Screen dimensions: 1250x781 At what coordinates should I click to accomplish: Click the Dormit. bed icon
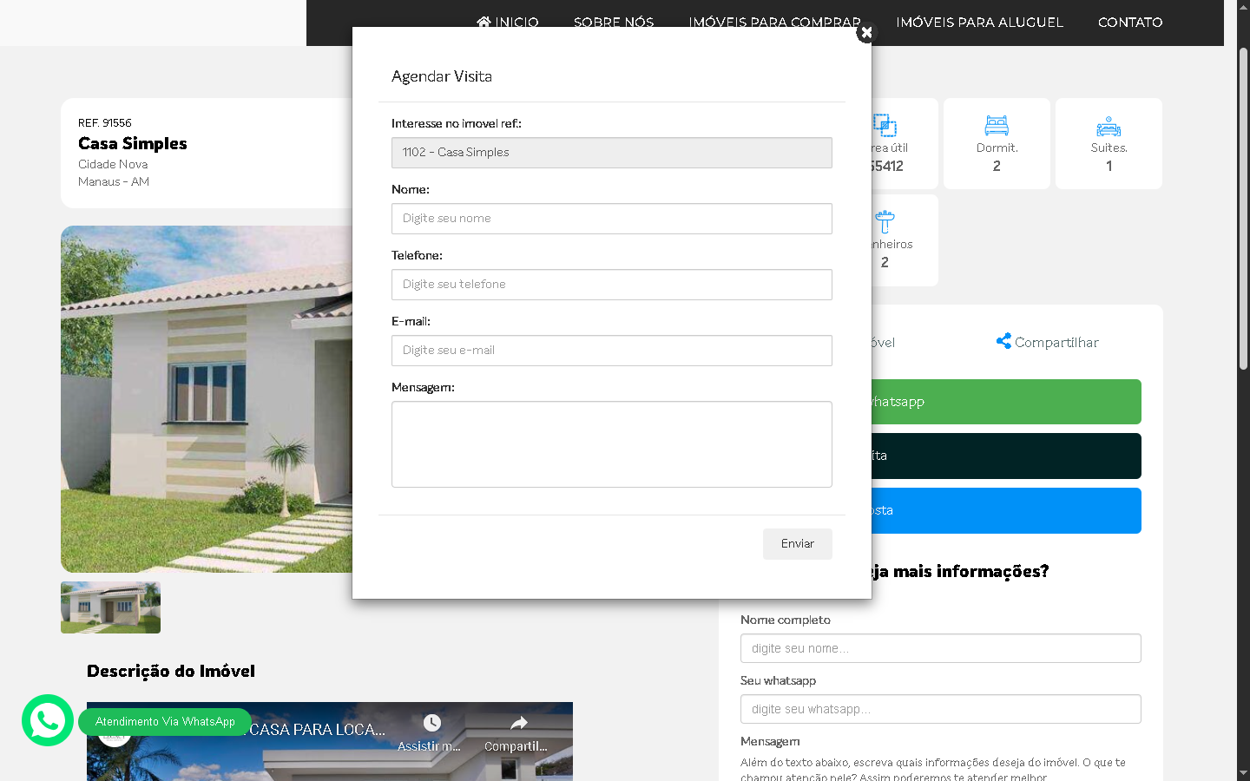point(997,126)
